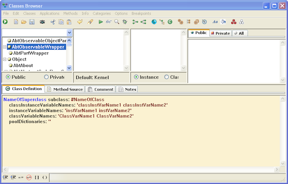Click the green nodes branching left icon
The height and width of the screenshot is (184, 288).
[x=143, y=22]
